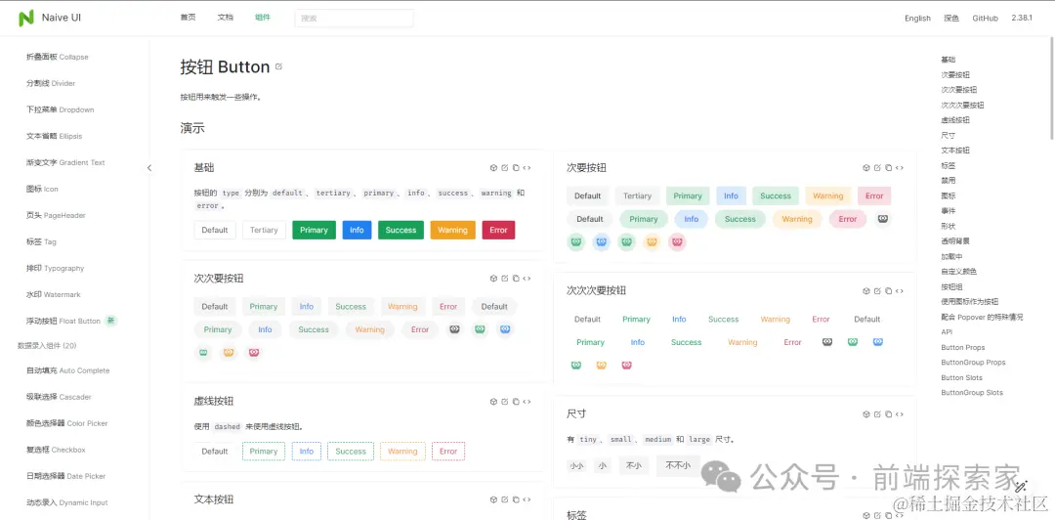Copy code icon in 次次要按钮 card
1055x520 pixels.
click(516, 279)
